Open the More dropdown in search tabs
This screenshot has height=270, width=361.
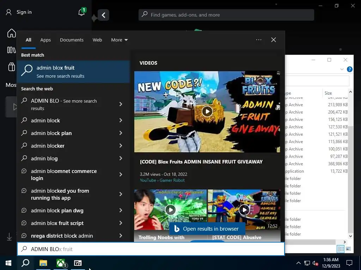pos(119,40)
